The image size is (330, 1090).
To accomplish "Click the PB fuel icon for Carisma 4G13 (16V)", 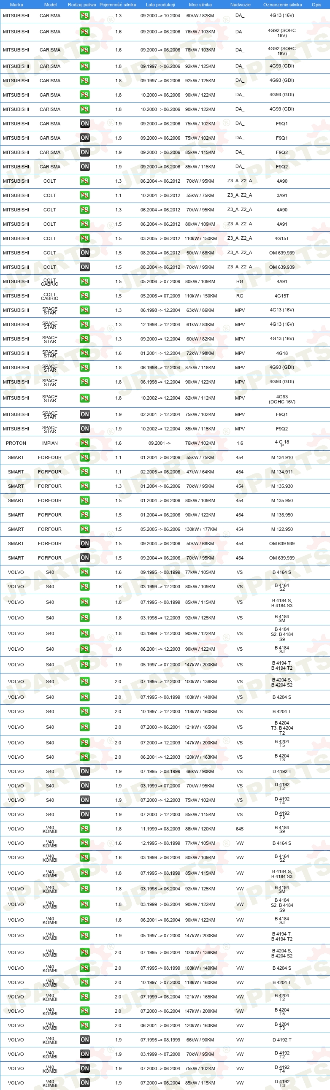I will tap(85, 16).
